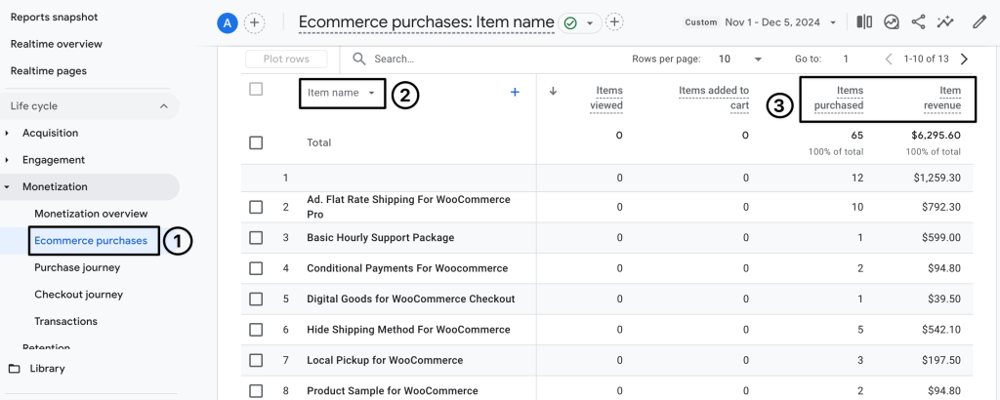This screenshot has width=1000, height=400.
Task: Open the Item name dimension dropdown
Action: pos(342,93)
